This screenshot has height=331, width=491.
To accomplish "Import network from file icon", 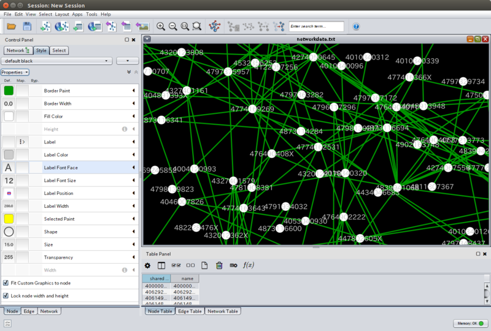I will click(45, 26).
